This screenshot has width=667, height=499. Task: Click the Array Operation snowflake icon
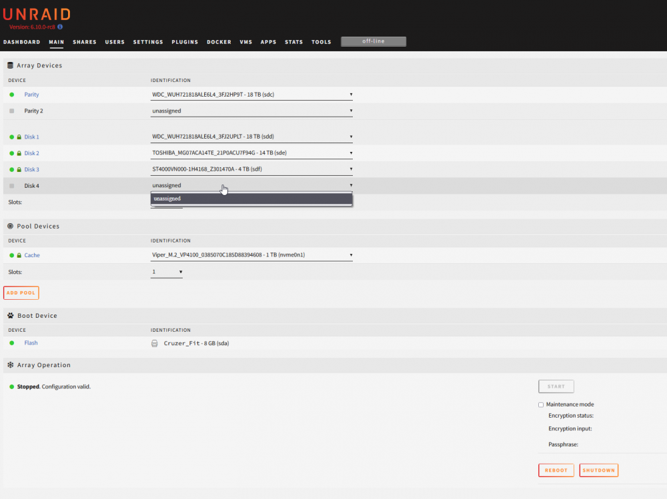(11, 364)
